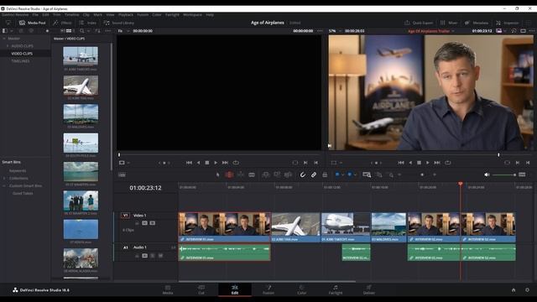Click the timeline viewer scrubber bar
This screenshot has width=537, height=302.
pos(430,154)
